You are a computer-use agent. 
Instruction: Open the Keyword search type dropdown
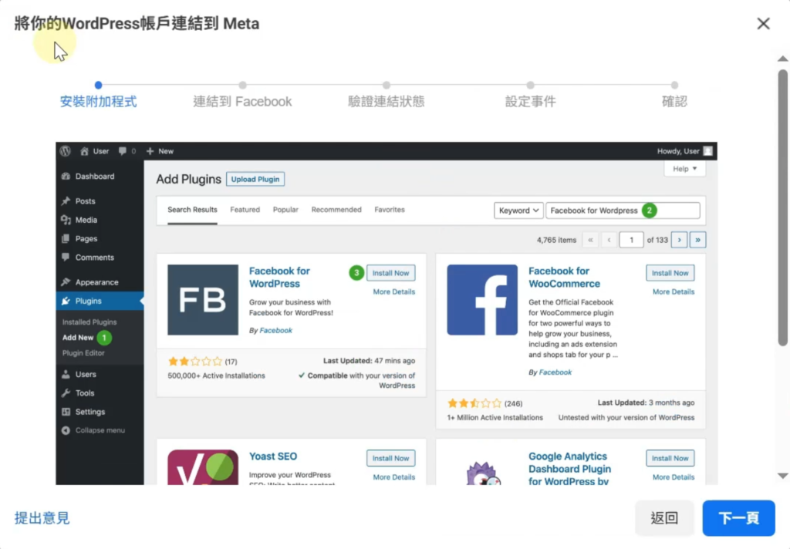[x=518, y=211]
